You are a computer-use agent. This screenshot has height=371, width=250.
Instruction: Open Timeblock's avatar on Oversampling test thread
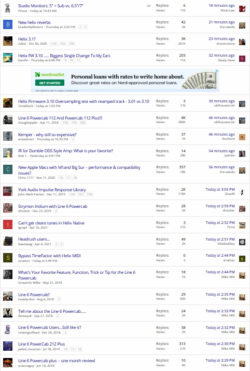(x=8, y=103)
